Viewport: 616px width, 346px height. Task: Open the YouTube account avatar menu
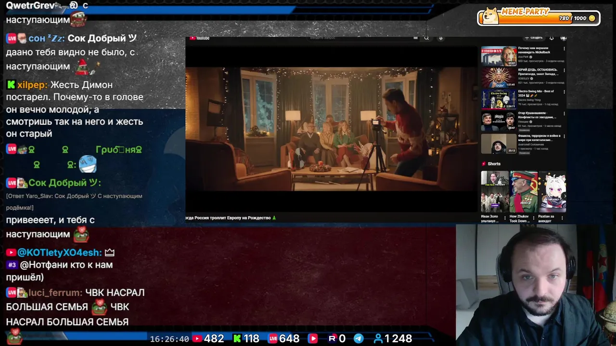[x=564, y=38]
